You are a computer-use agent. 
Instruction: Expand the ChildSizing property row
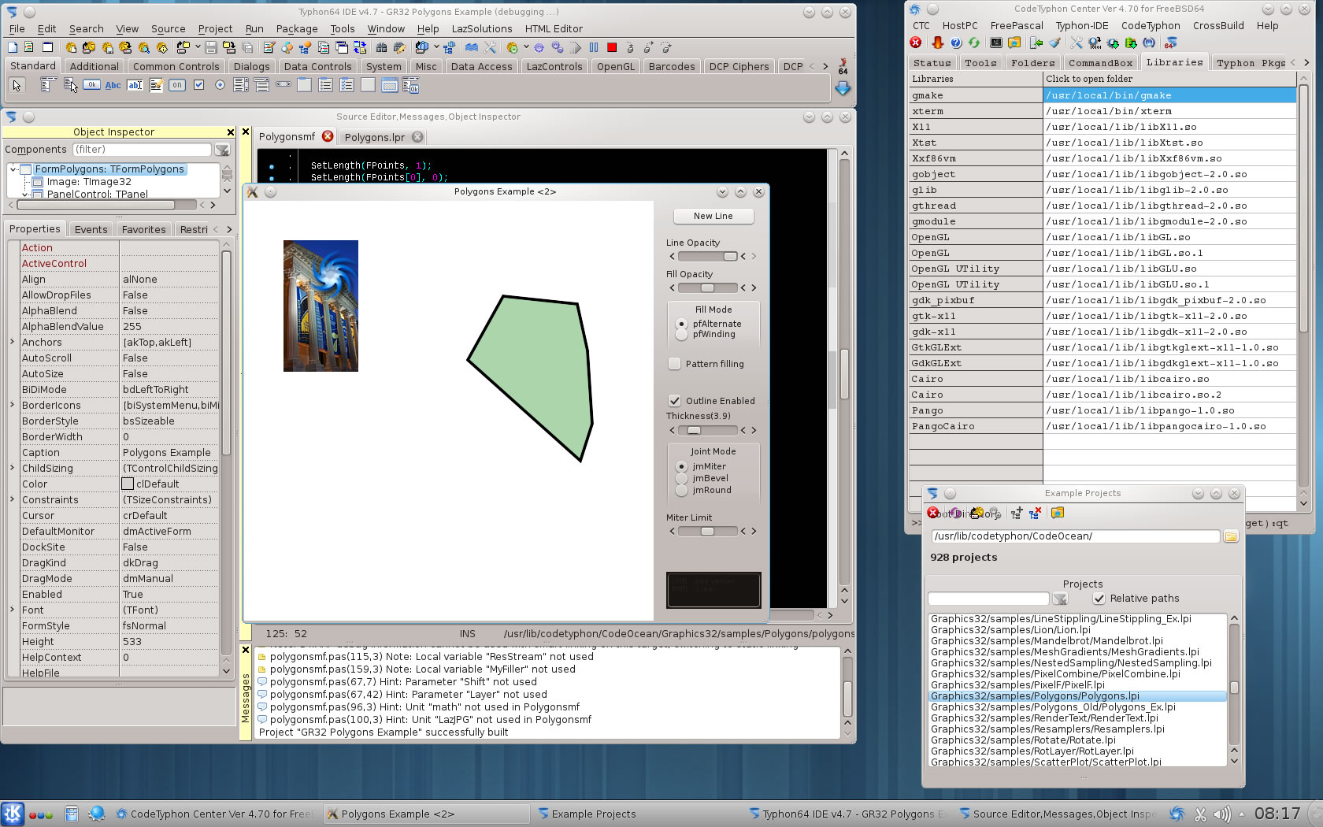coord(12,468)
